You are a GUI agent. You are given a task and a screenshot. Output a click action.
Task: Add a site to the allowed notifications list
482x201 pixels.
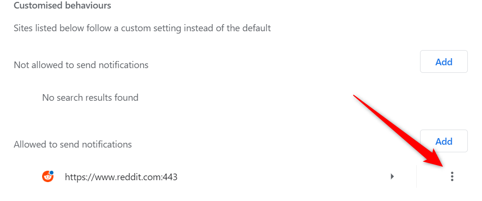pyautogui.click(x=444, y=141)
